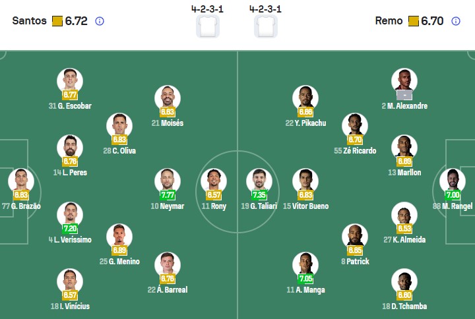Click G. Taliari's player photo

click(259, 181)
